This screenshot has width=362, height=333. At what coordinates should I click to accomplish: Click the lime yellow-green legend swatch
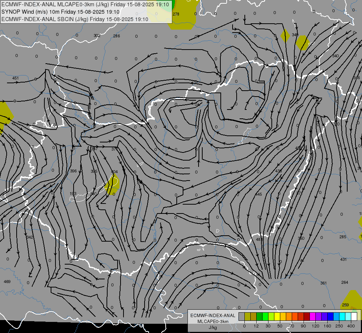(271, 316)
